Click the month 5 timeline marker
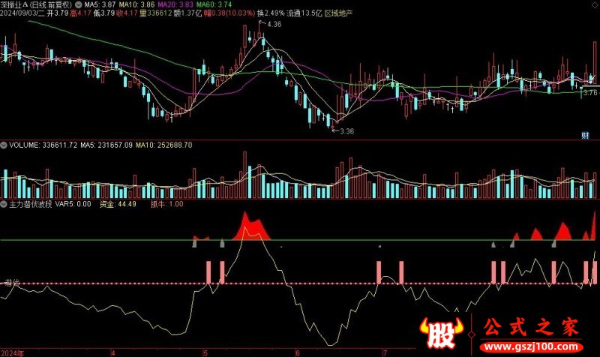This screenshot has height=357, width=600. tap(205, 352)
